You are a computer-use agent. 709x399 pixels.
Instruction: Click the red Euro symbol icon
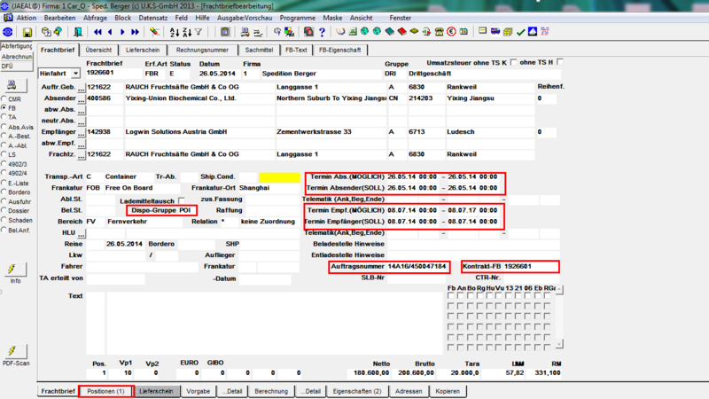click(x=451, y=32)
